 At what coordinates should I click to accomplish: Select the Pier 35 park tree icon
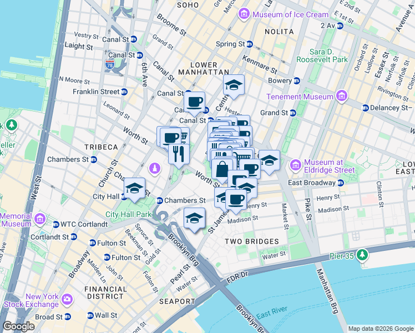click(362, 255)
